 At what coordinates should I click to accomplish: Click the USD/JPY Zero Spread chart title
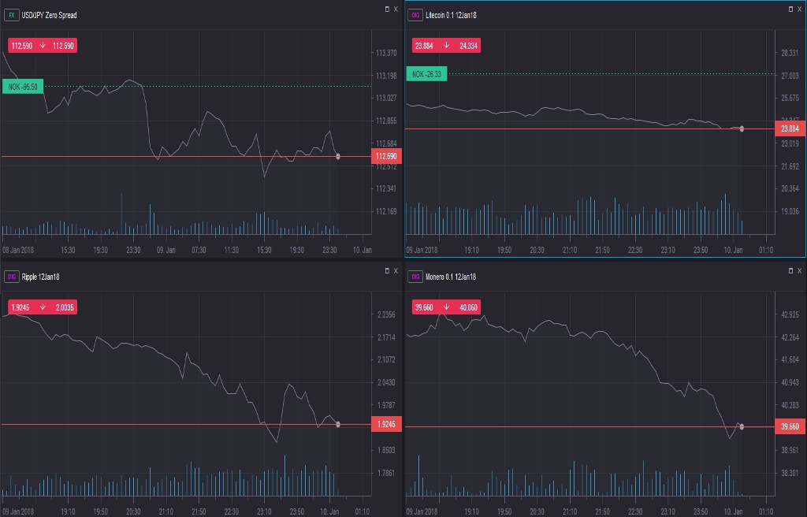(49, 15)
